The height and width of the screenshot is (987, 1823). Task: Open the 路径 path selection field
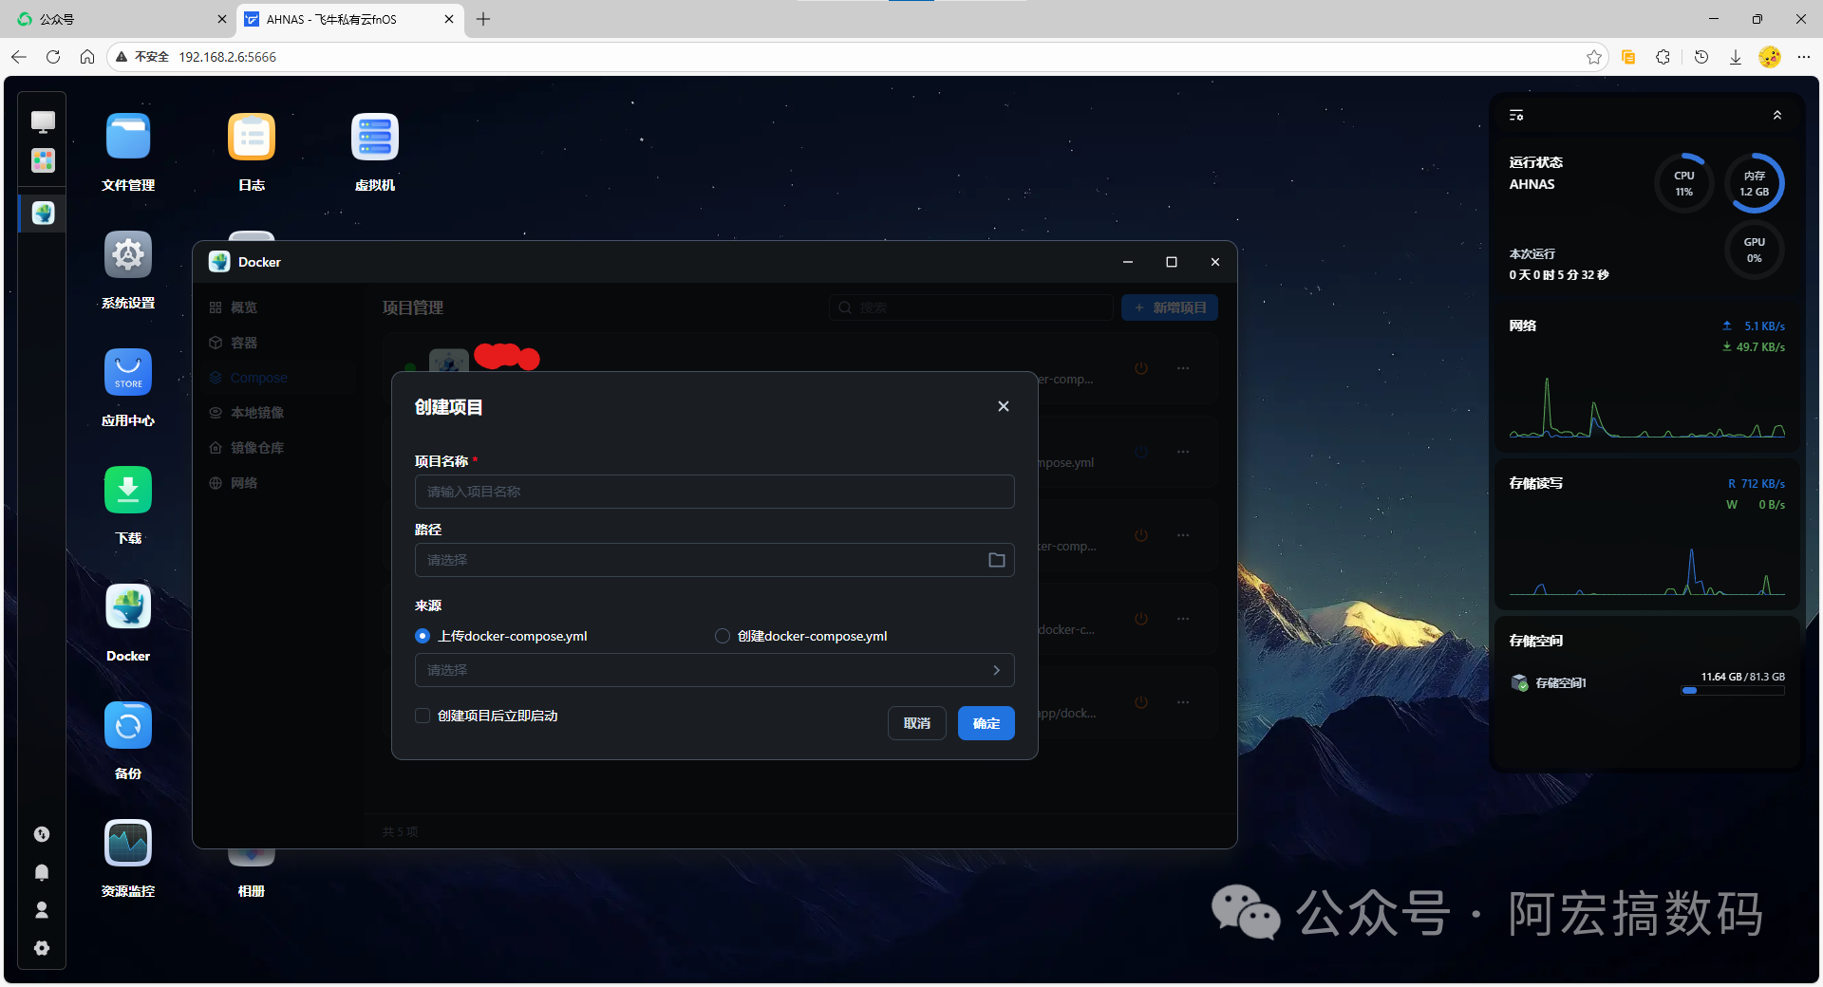coord(714,560)
